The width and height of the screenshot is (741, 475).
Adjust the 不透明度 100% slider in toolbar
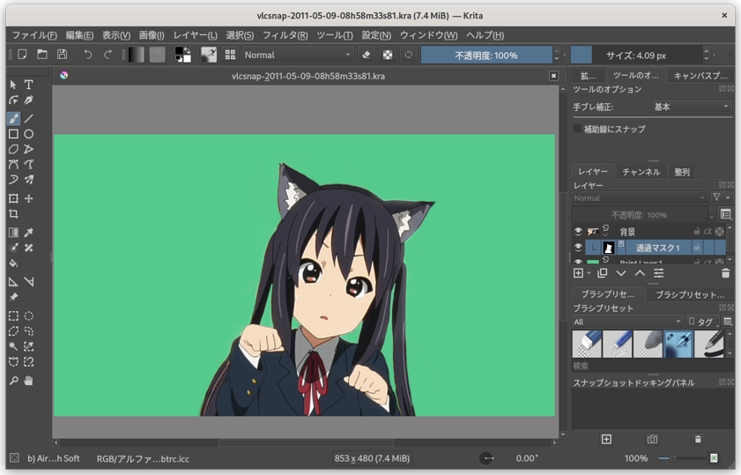coord(486,55)
